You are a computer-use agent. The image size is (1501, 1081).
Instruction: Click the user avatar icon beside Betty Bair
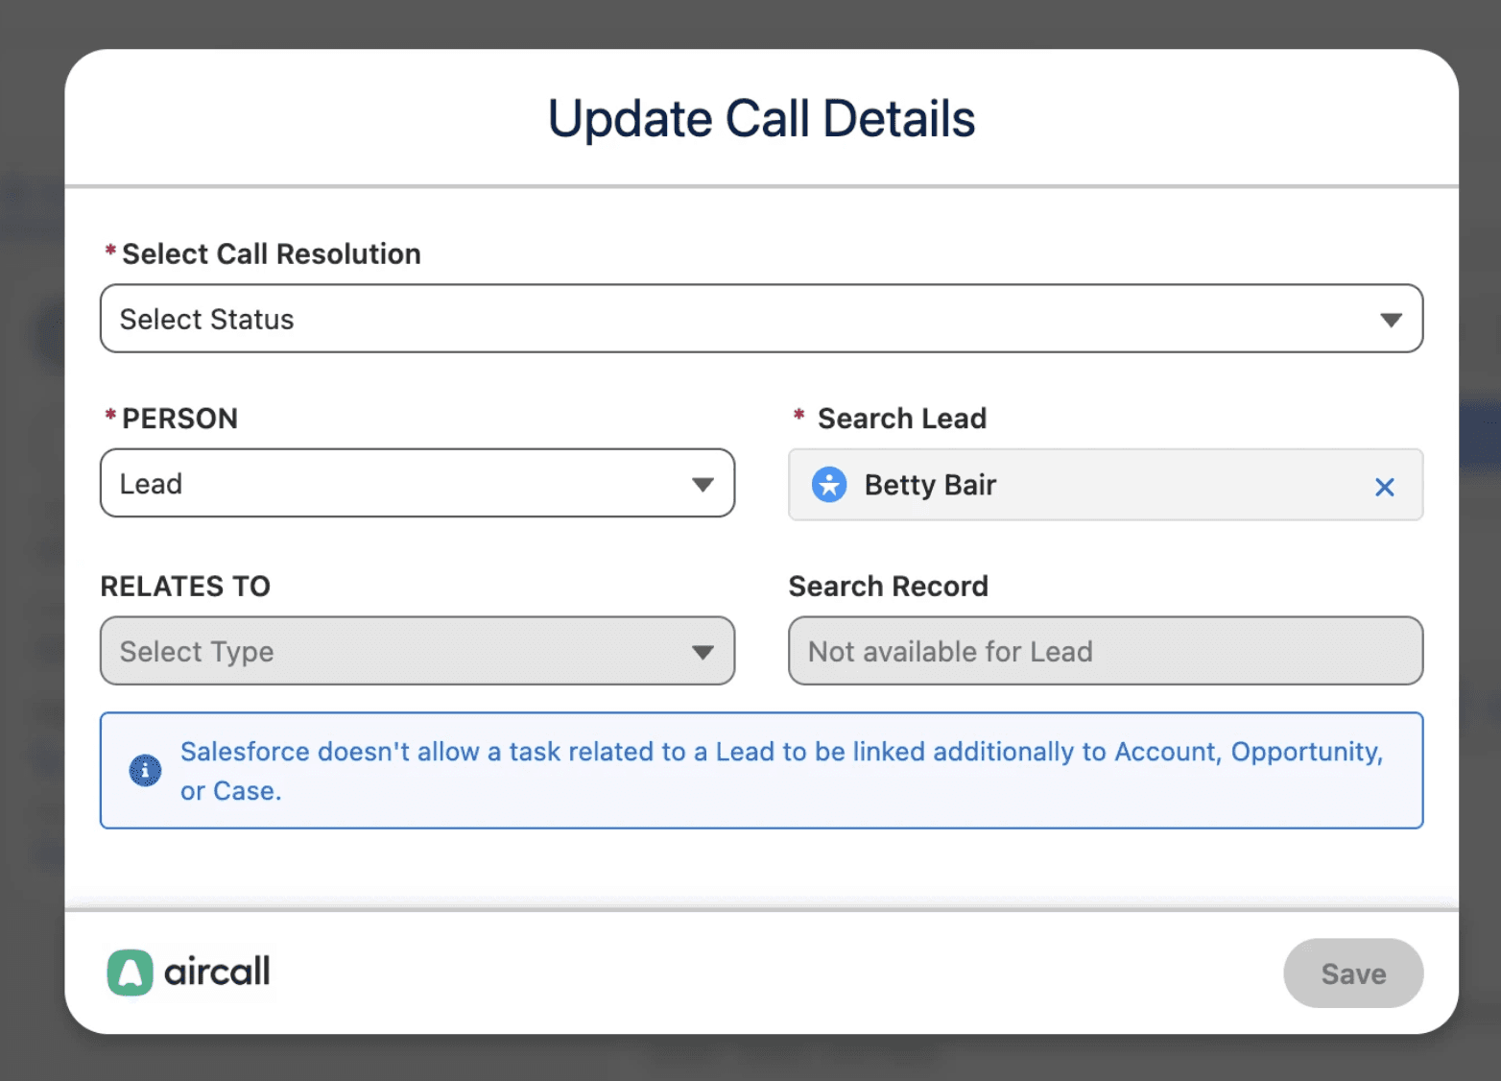[828, 485]
